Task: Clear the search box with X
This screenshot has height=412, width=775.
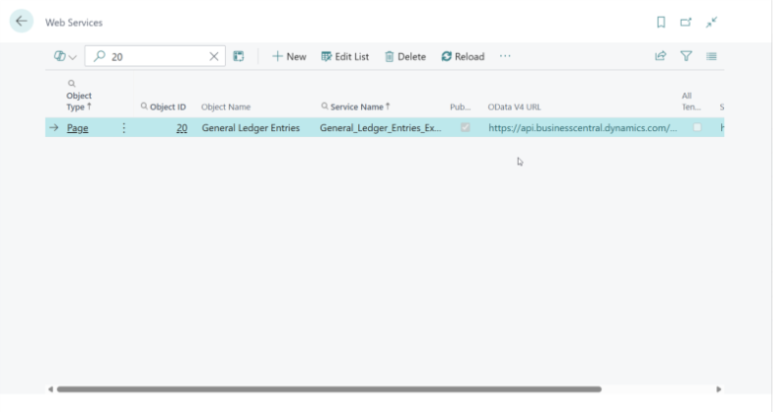Action: 215,57
